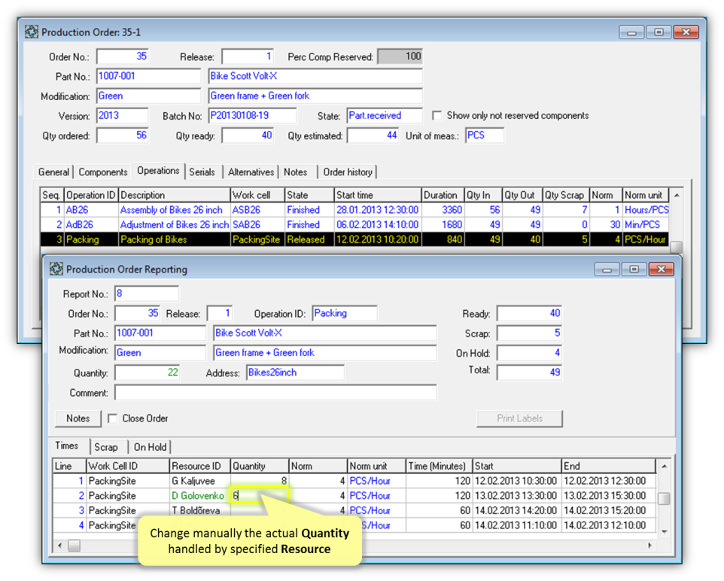Click the Comment input field
Image resolution: width=724 pixels, height=581 pixels.
[x=275, y=393]
